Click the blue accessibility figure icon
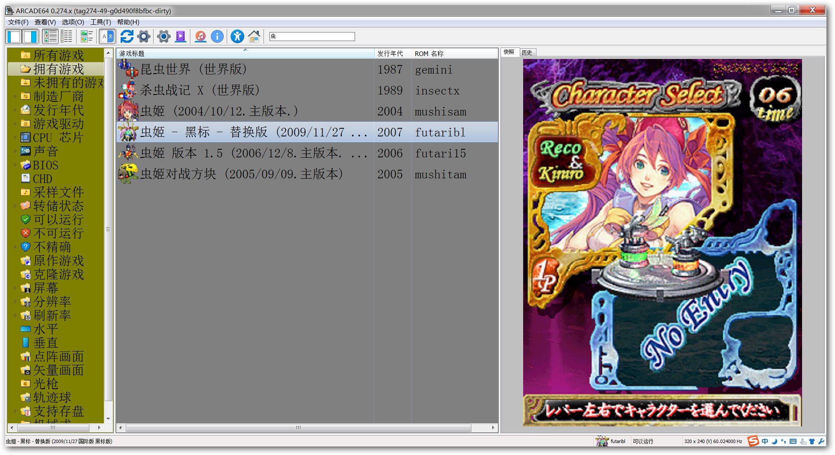This screenshot has height=455, width=835. pyautogui.click(x=237, y=37)
